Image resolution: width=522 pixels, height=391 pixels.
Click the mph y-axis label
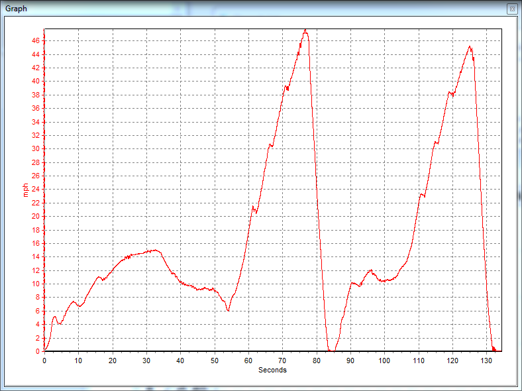26,190
